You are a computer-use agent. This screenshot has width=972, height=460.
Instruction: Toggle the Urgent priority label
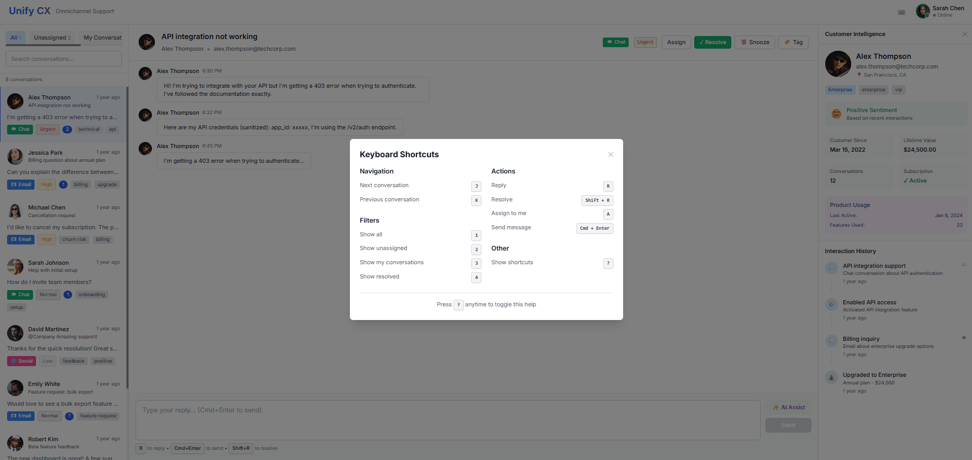(645, 42)
